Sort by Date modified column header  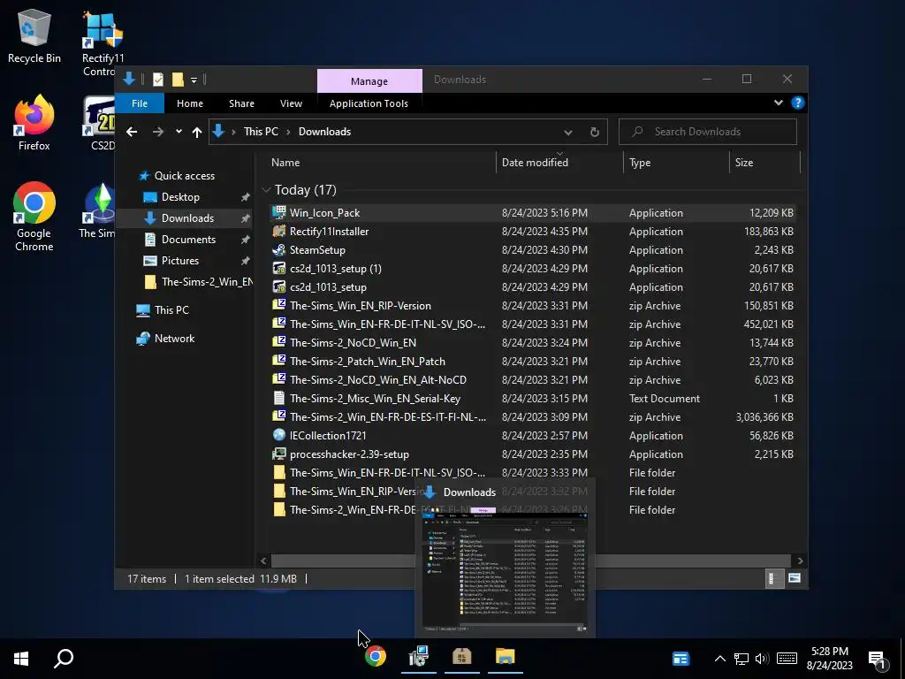pos(559,163)
